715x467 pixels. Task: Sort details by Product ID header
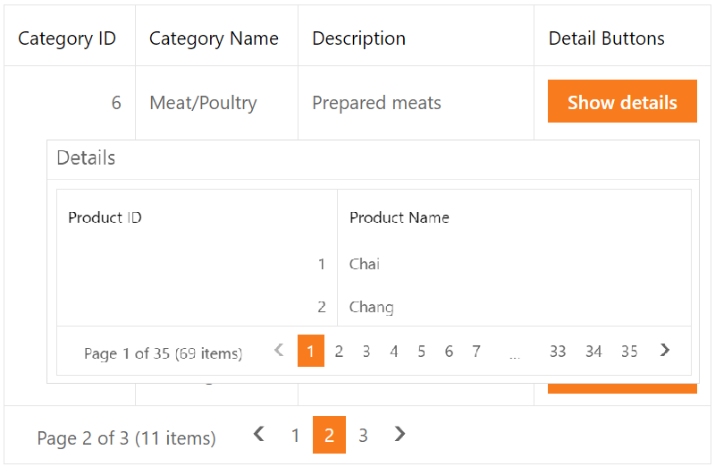pyautogui.click(x=105, y=217)
